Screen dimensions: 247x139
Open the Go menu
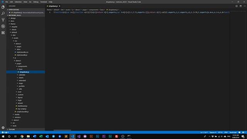(30, 2)
